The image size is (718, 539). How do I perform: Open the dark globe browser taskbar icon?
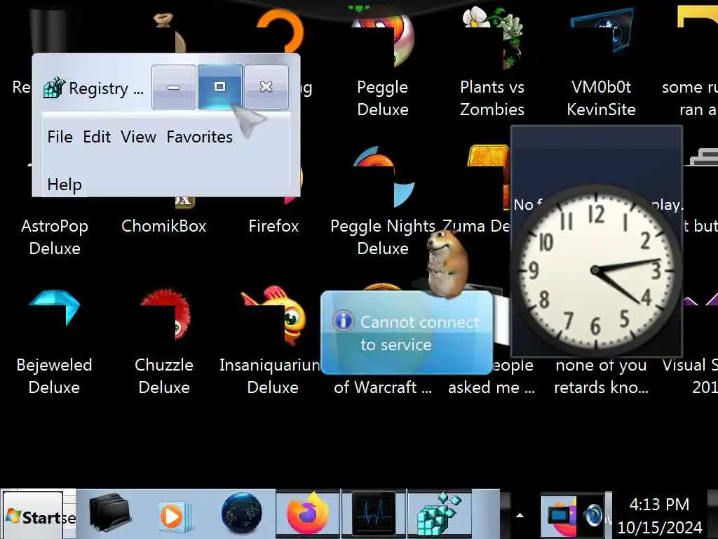241,514
